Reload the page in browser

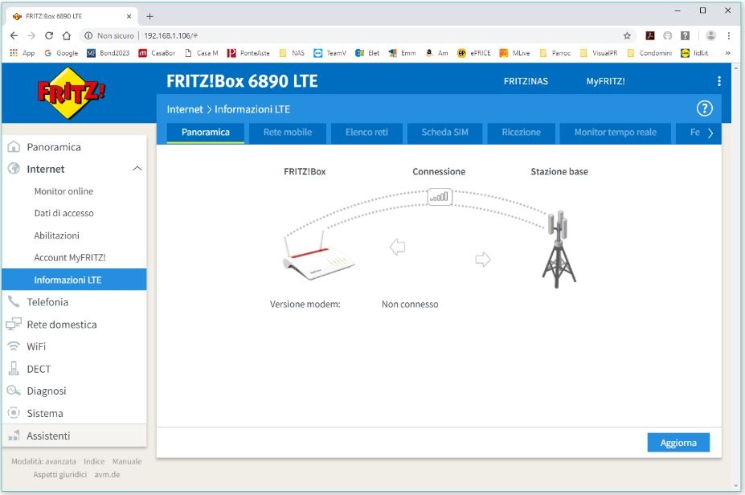pos(49,35)
